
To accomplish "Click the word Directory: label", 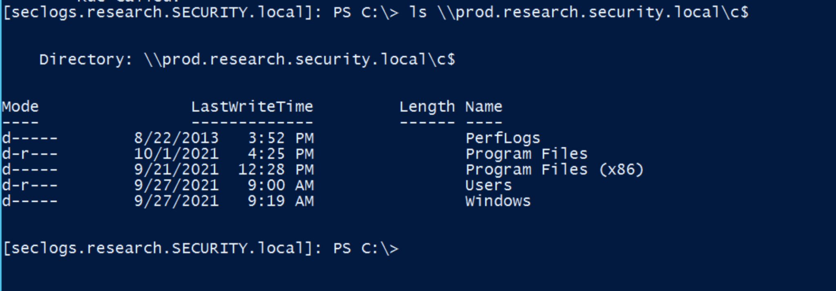I will click(x=86, y=60).
